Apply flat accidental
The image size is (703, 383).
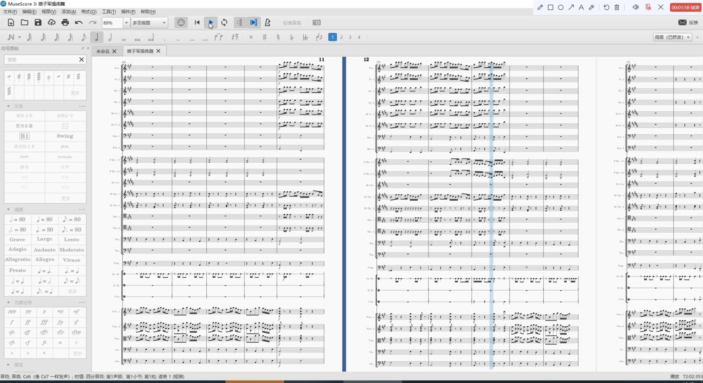[291, 37]
